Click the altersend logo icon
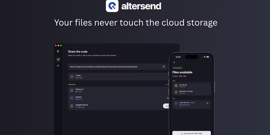Screen dimensions: 270x135 pos(112,6)
